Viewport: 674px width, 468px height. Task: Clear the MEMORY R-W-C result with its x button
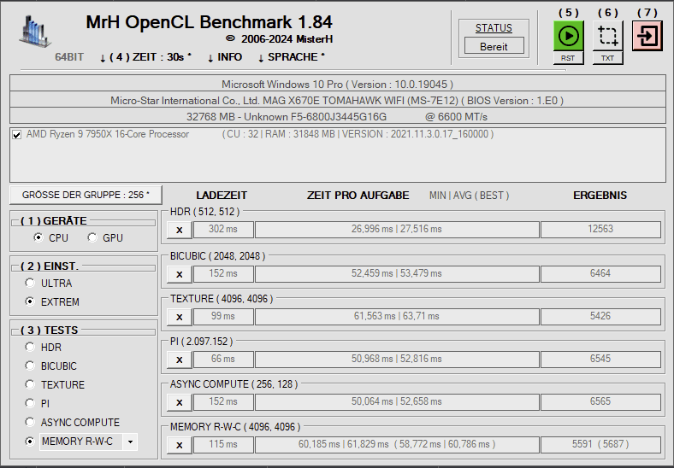tap(180, 445)
